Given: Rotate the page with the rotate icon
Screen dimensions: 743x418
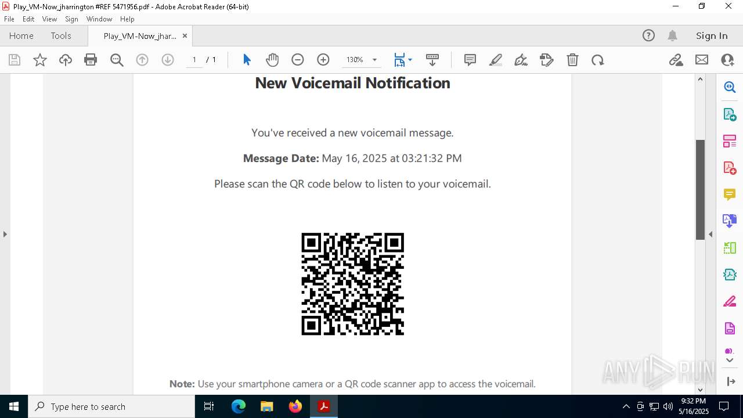Looking at the screenshot, I should (x=598, y=60).
